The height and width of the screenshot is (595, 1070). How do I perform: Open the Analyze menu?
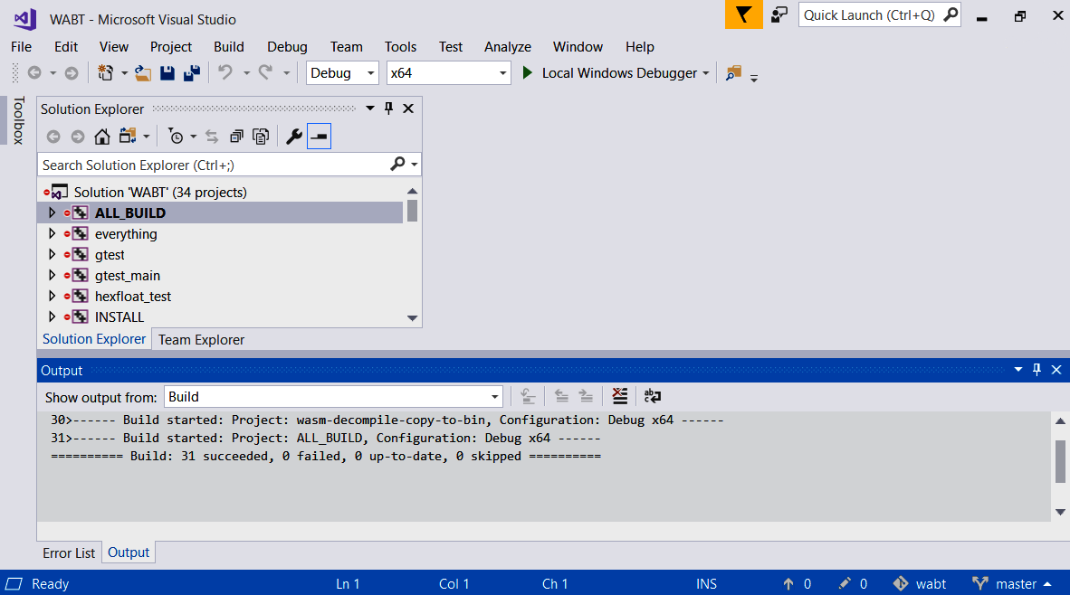508,47
